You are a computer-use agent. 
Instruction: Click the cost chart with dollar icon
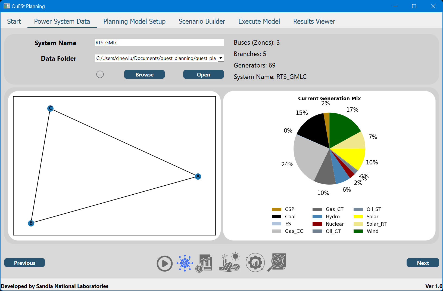point(204,263)
